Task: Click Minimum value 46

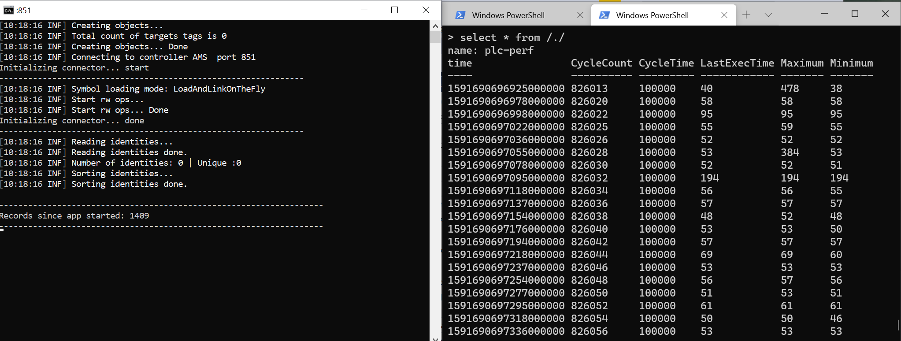Action: [x=836, y=319]
